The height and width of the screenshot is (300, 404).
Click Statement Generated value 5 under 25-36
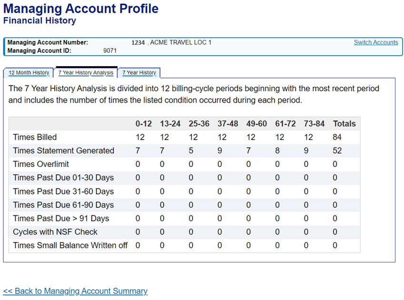coord(191,151)
